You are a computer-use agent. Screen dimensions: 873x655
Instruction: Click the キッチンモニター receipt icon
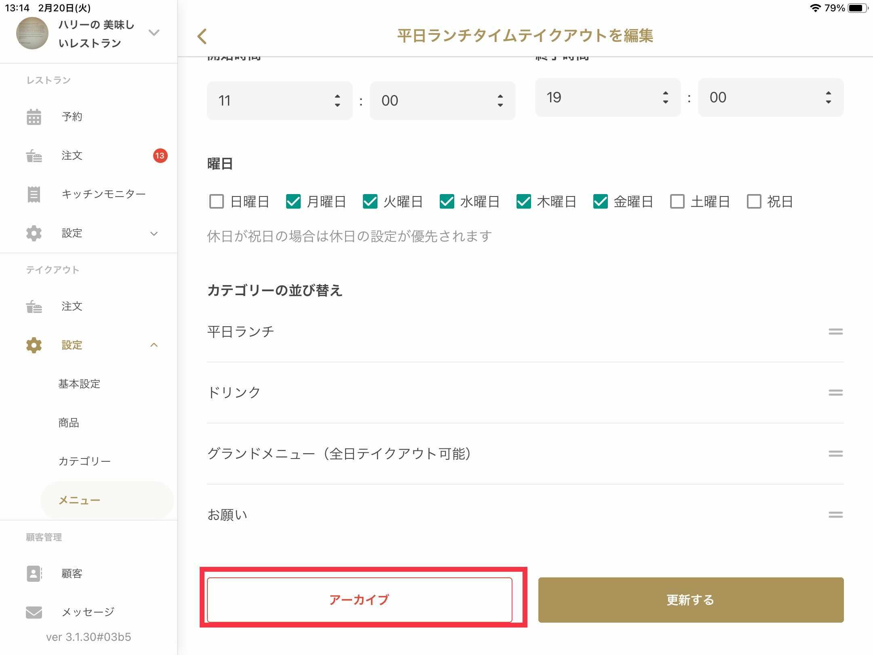(x=34, y=194)
